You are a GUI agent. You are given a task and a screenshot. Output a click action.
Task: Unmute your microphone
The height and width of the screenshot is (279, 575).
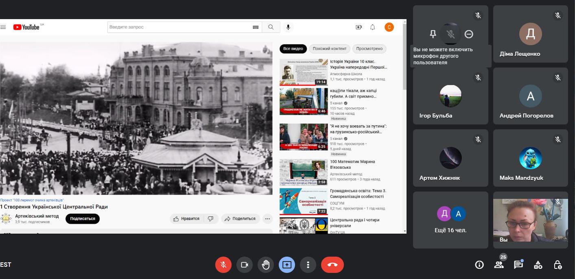pos(223,265)
